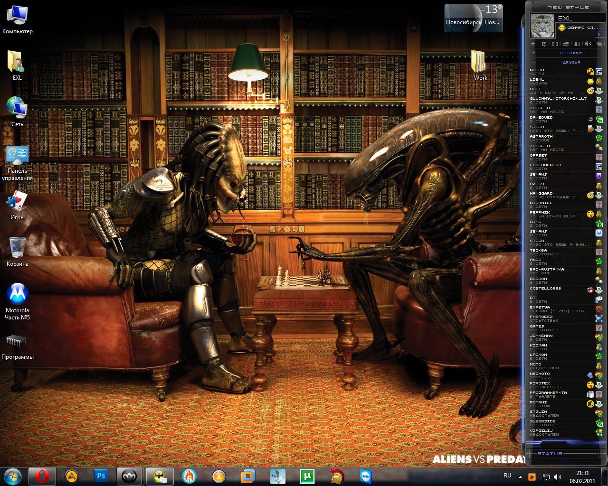Screen dimensions: 608x486
Task: Click the tree structure icon in the messenger toolbar
Action: pos(544,44)
